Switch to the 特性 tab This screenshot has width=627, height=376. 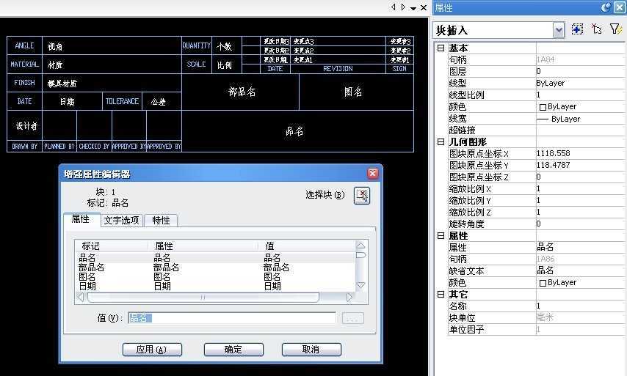(161, 221)
